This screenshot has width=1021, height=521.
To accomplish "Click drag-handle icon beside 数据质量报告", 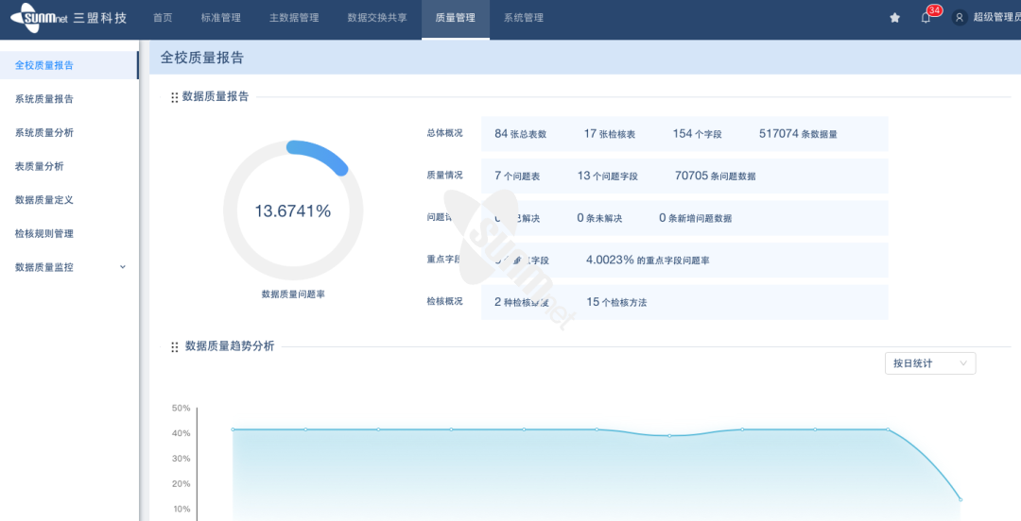I will click(174, 97).
